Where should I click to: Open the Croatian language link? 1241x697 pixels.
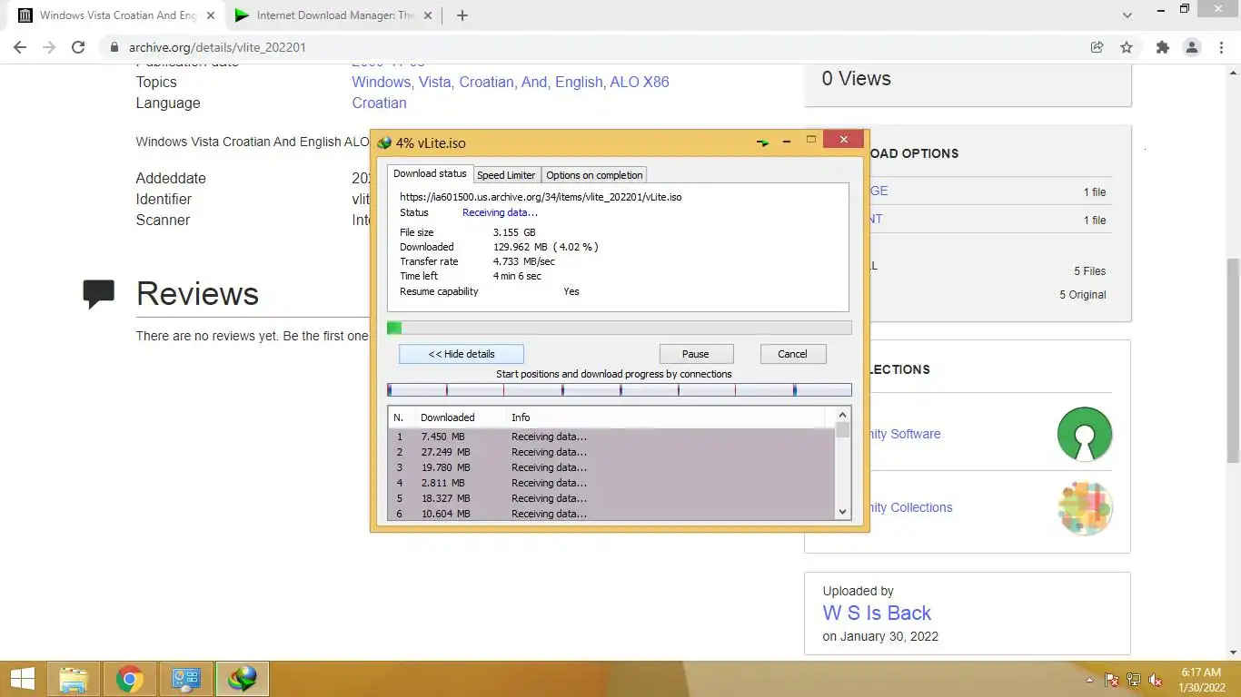tap(379, 103)
